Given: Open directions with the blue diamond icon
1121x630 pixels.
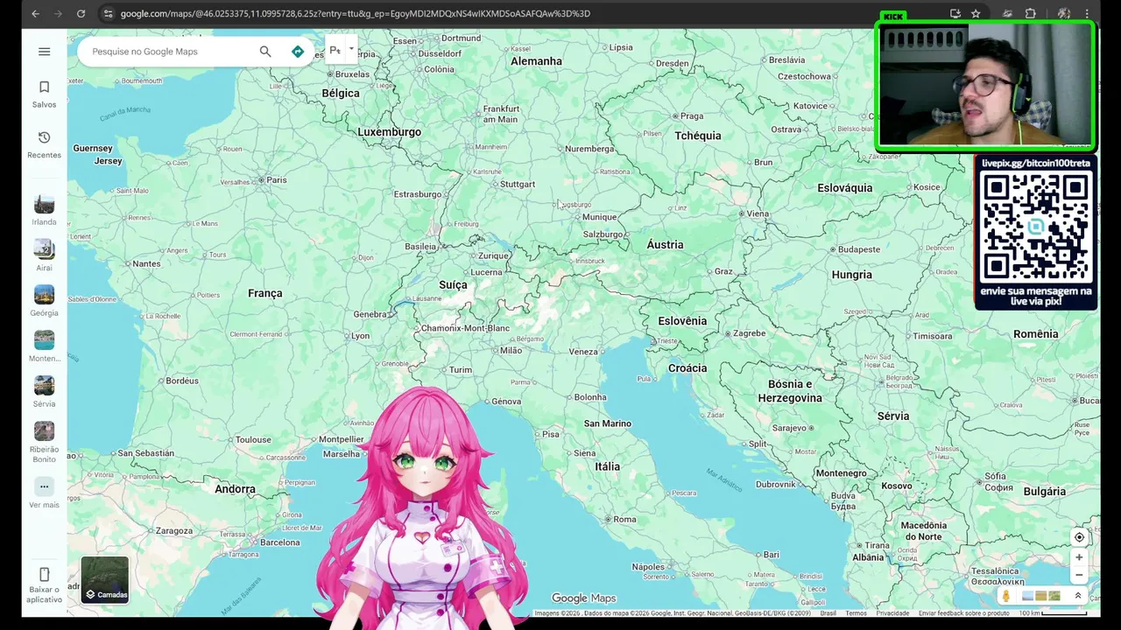Looking at the screenshot, I should pyautogui.click(x=298, y=52).
